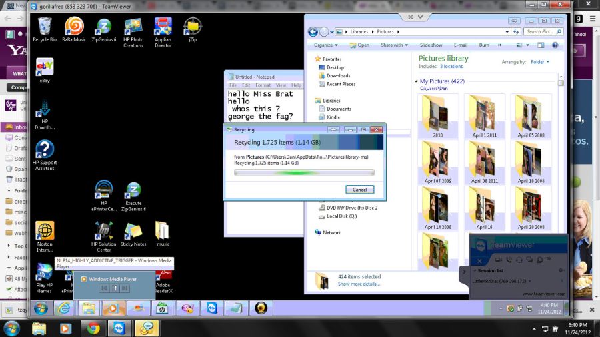Click the E-mail toolbar button
Viewport: 600px width, 337px height.
(460, 45)
